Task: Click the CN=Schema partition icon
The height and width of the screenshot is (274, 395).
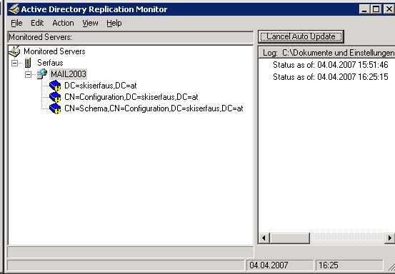Action: 55,108
